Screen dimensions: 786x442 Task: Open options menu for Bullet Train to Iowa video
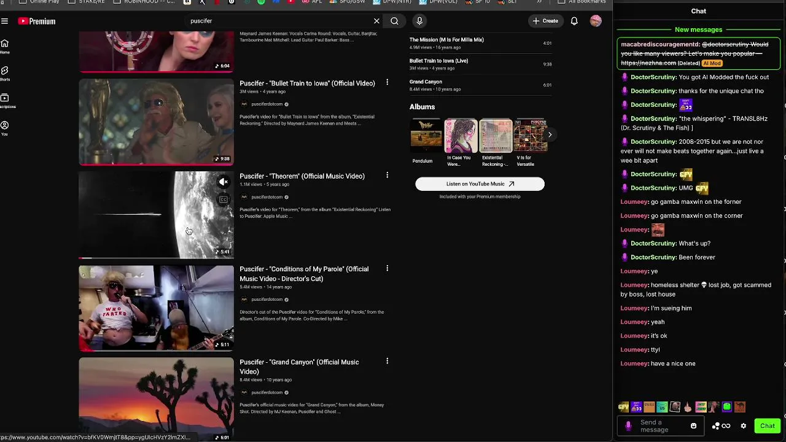tap(387, 82)
